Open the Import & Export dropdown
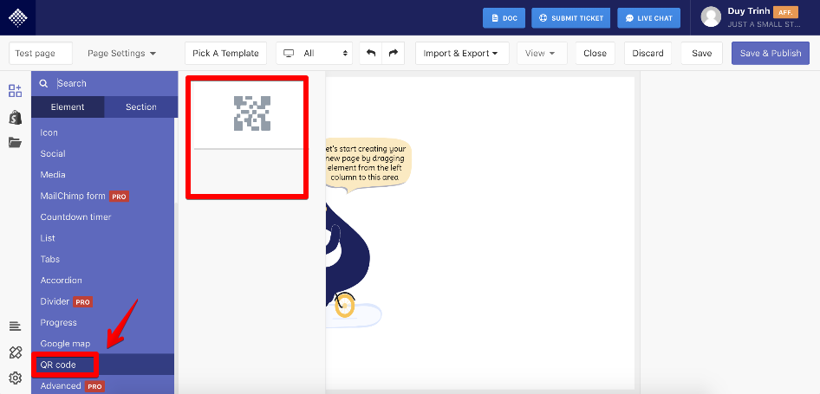 pyautogui.click(x=462, y=54)
